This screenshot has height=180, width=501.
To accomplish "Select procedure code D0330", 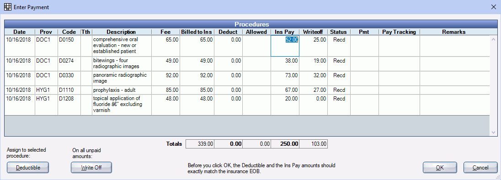I will [69, 78].
